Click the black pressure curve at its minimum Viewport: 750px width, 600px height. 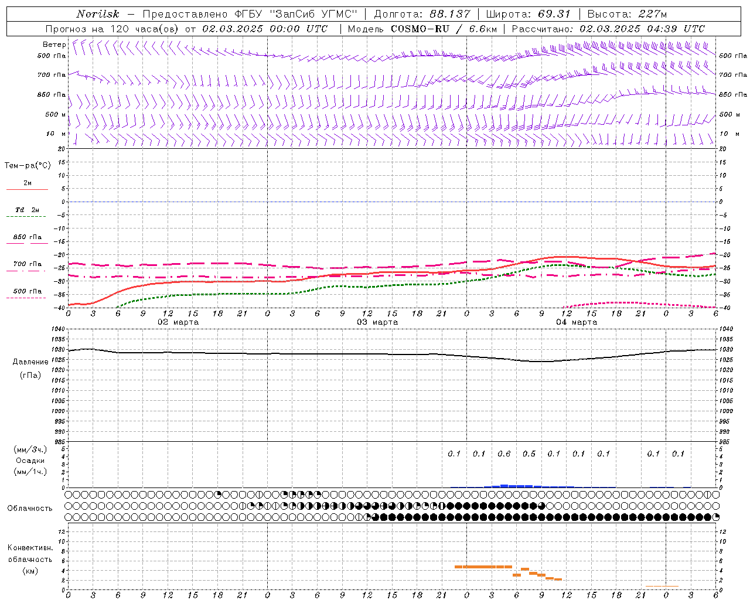[542, 362]
